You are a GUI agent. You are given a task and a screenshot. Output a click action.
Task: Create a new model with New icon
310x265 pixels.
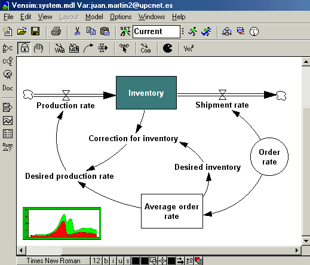[8, 32]
